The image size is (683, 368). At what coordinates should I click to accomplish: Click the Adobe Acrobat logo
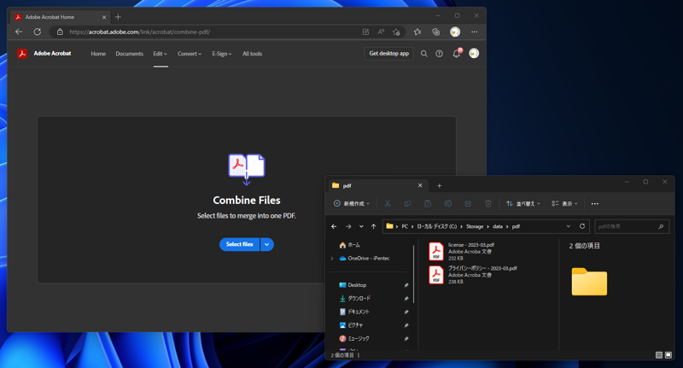coord(23,54)
